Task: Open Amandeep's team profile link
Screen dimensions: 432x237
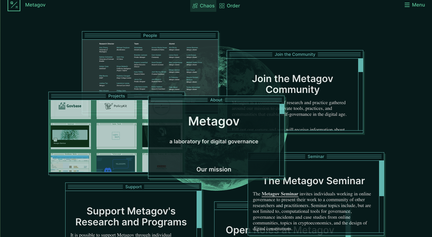Action: 138,47
